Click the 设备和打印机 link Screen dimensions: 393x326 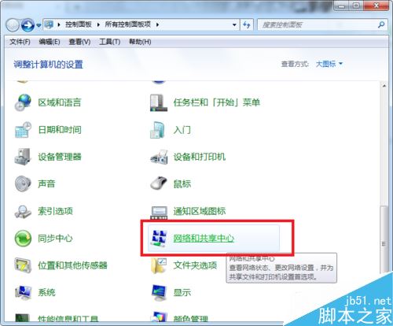[x=200, y=157]
